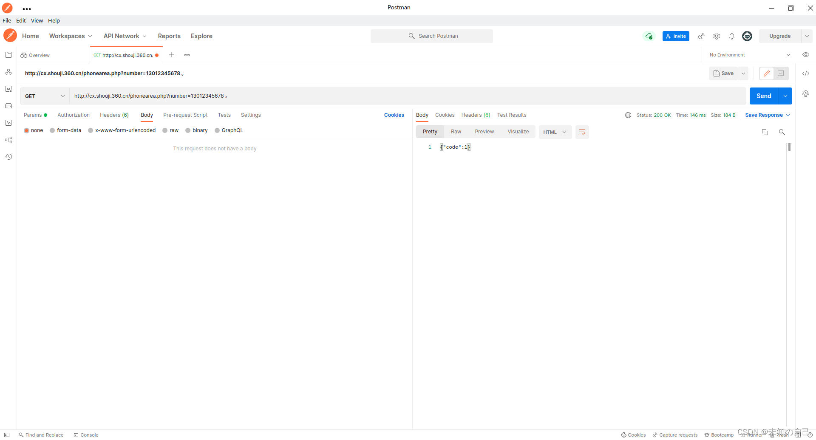Open capture requests satellite icon in header
Image resolution: width=816 pixels, height=440 pixels.
(x=701, y=36)
